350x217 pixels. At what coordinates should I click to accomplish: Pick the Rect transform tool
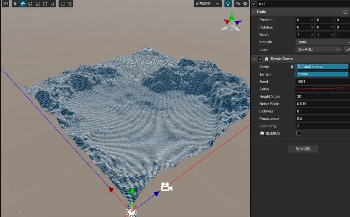pyautogui.click(x=45, y=4)
